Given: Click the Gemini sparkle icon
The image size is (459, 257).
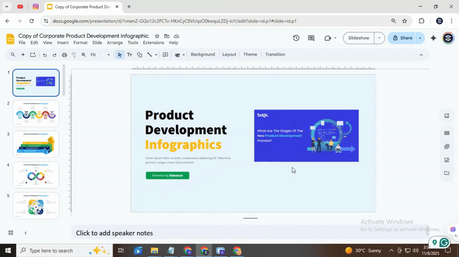Looking at the screenshot, I should tap(433, 38).
